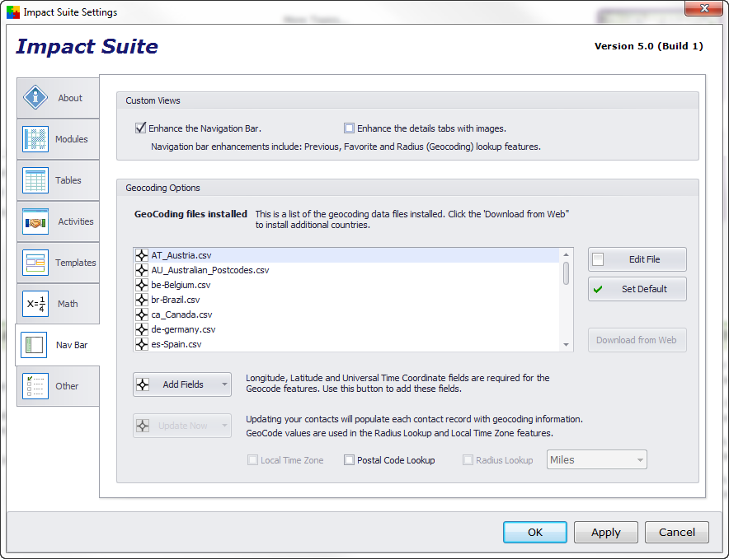The height and width of the screenshot is (559, 729).
Task: Expand the Update Now dropdown arrow
Action: (x=224, y=426)
